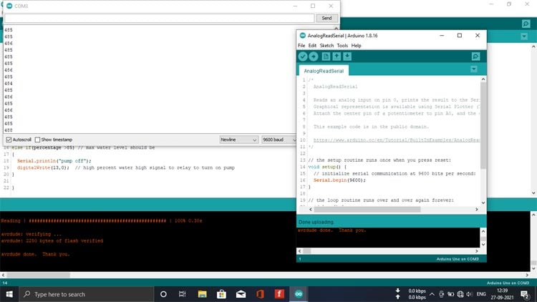Screen dimensions: 537x302
Task: Click the Save sketch down-arrow icon
Action: coord(347,57)
